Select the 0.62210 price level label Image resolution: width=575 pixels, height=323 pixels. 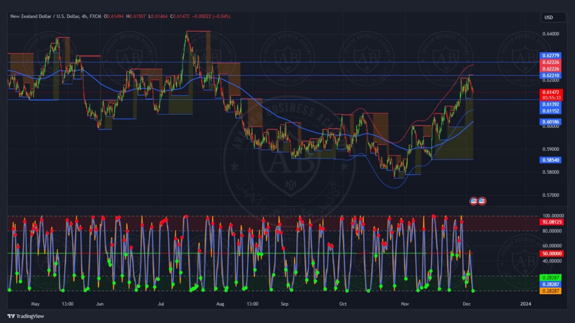[550, 75]
